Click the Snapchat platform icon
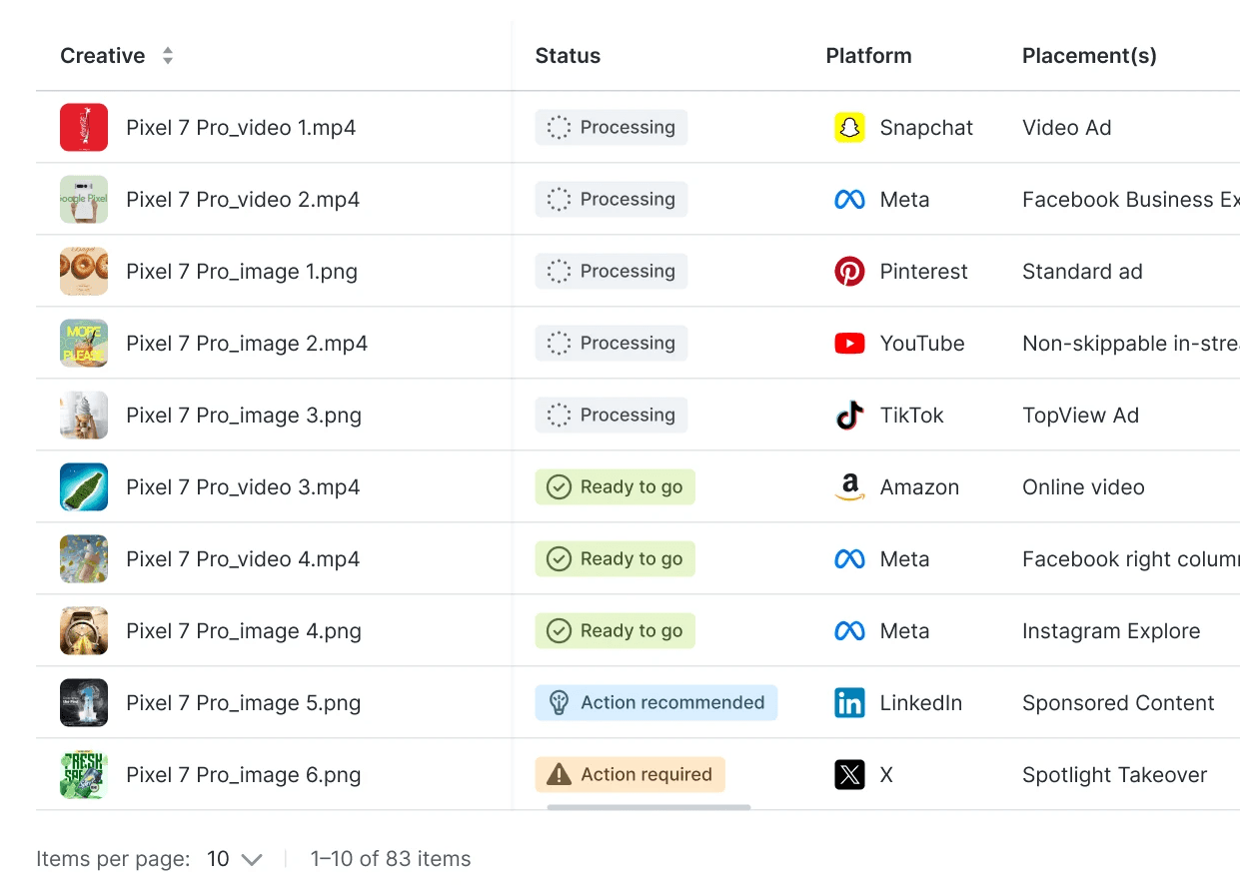 point(849,128)
